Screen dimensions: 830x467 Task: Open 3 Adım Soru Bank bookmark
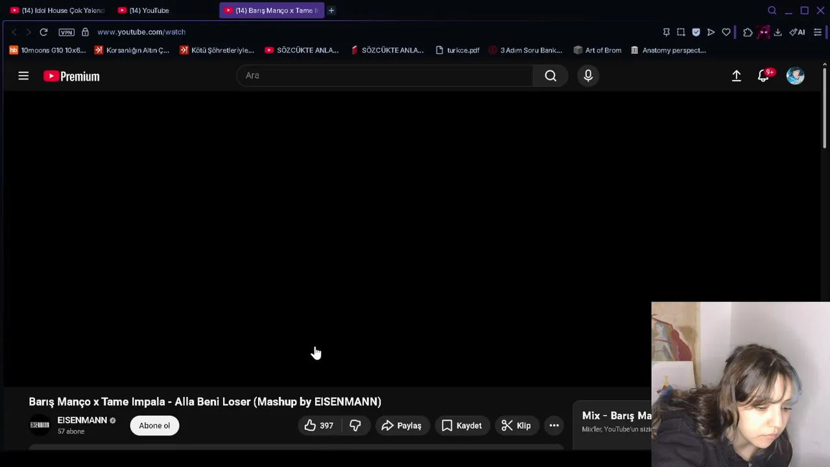click(x=525, y=50)
